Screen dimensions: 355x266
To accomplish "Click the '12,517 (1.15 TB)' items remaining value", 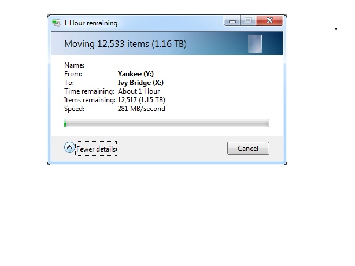I will tap(141, 100).
